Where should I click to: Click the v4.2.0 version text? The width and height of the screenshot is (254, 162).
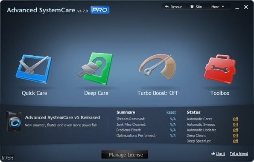click(82, 11)
